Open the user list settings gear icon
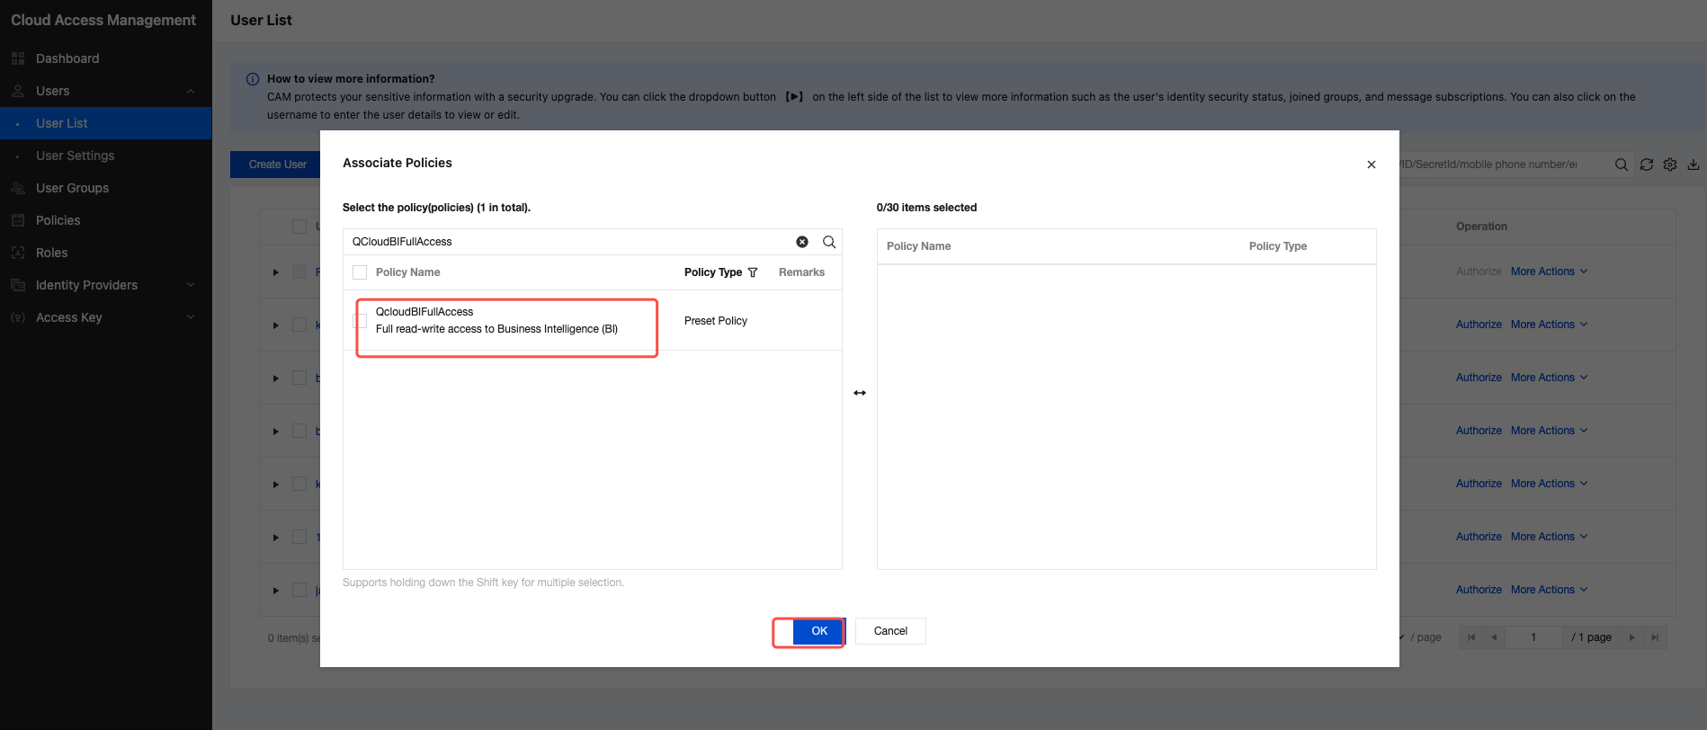Screen dimensions: 1707x730 1670,165
